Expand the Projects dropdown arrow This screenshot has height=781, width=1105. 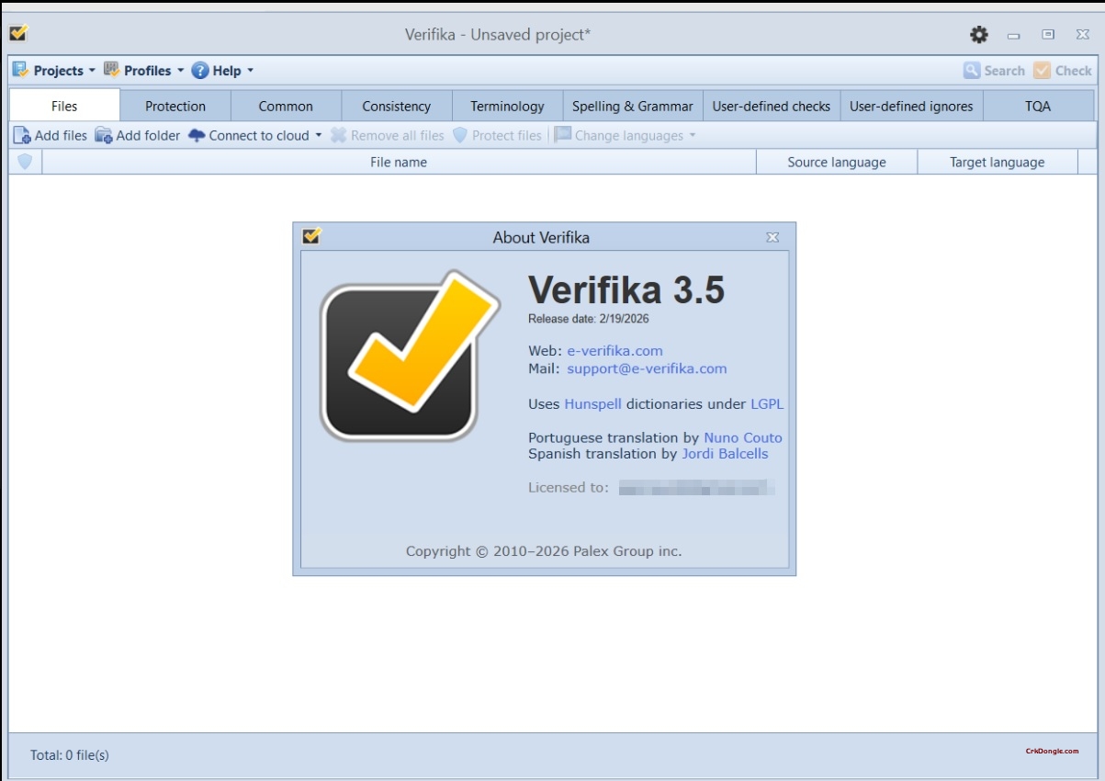coord(91,71)
